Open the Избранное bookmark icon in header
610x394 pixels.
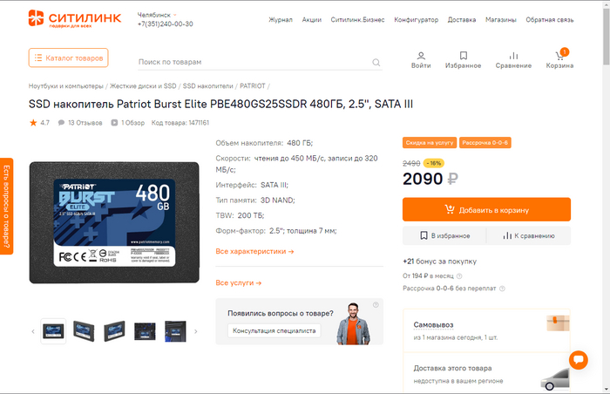pos(464,56)
